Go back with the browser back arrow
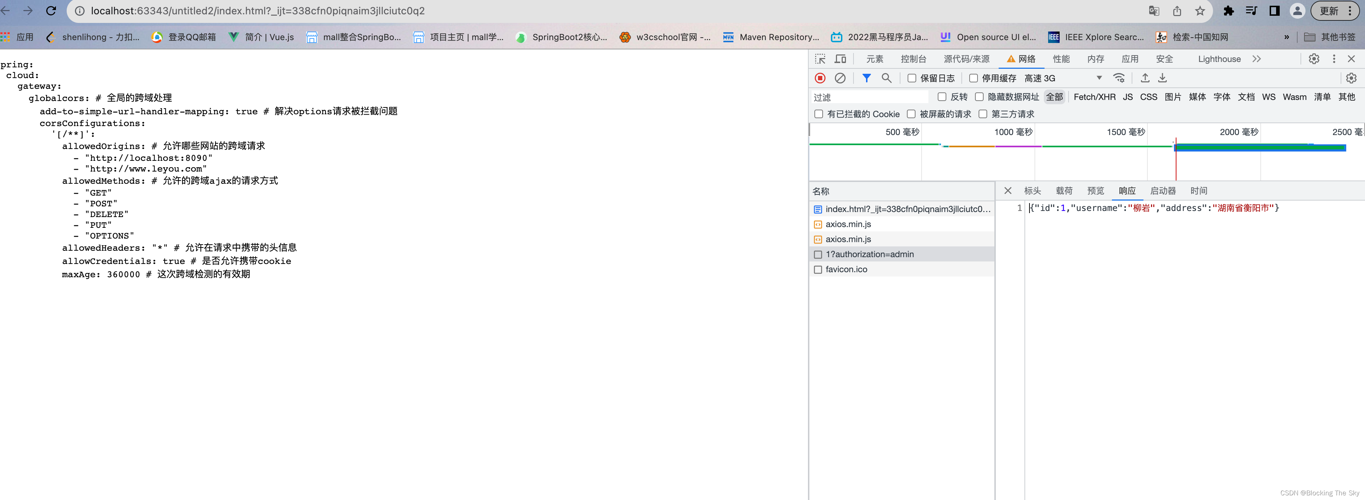The height and width of the screenshot is (500, 1365). tap(5, 11)
